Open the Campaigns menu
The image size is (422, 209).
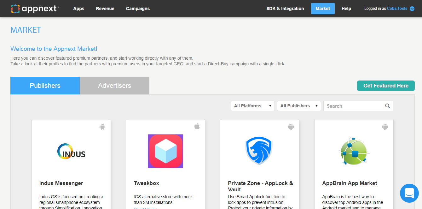point(138,9)
